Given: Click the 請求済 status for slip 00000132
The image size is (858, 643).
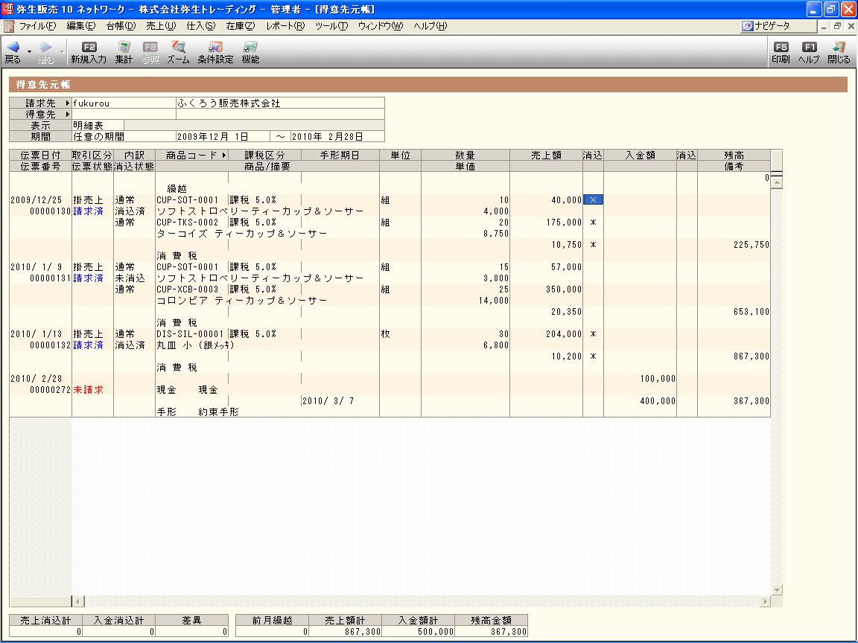Looking at the screenshot, I should (88, 345).
